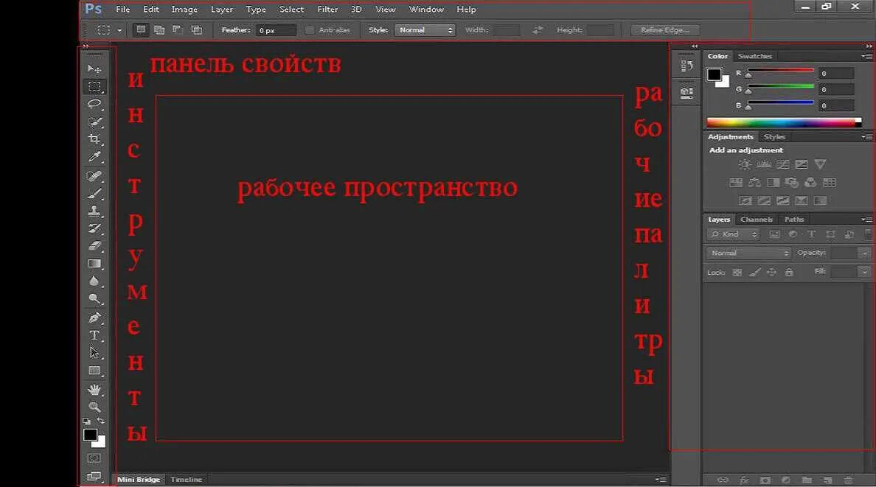Select the Path Selection tool
This screenshot has width=876, height=487.
tap(94, 353)
